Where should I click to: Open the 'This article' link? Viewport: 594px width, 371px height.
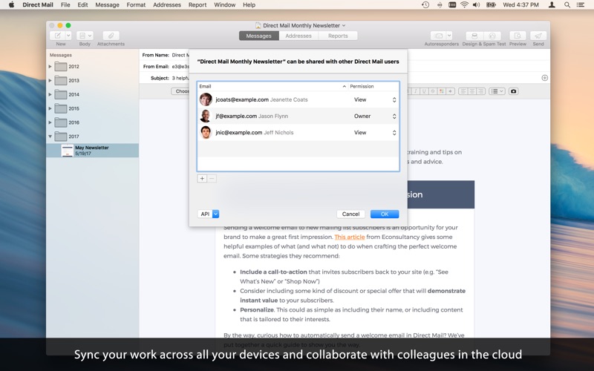350,237
